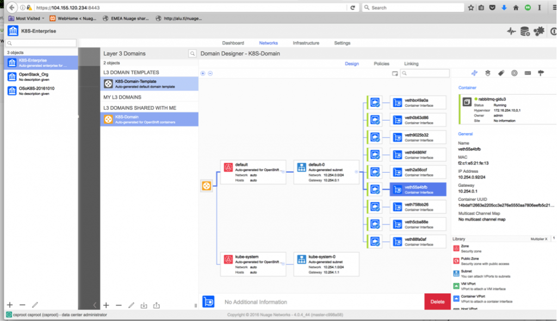Open the Dashboard tab
Image resolution: width=557 pixels, height=321 pixels.
tap(233, 43)
